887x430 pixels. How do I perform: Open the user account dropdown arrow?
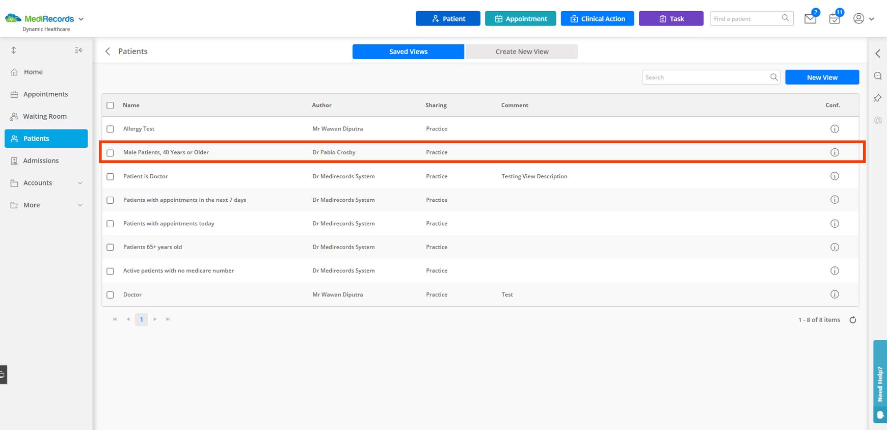(872, 19)
